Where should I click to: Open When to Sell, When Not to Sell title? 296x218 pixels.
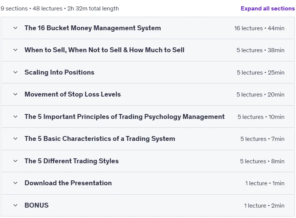click(104, 50)
